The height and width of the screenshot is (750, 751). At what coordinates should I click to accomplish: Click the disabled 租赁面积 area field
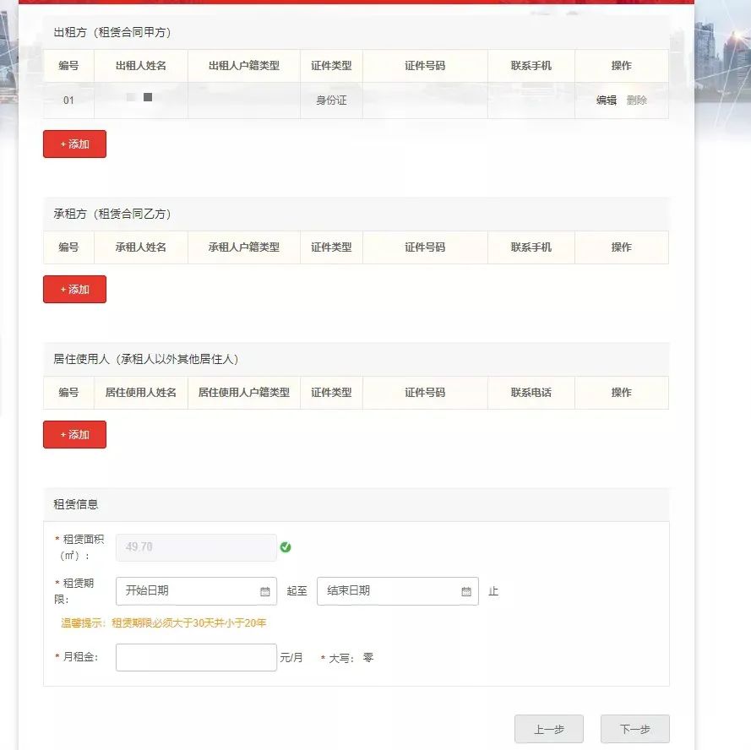pyautogui.click(x=196, y=547)
